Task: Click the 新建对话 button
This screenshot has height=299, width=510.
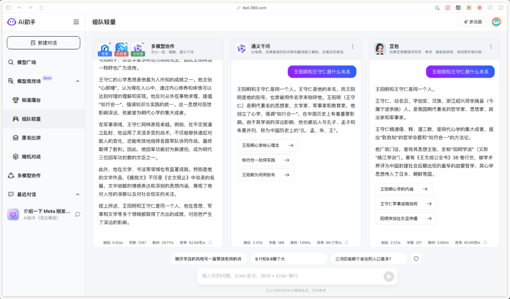Action: click(43, 43)
